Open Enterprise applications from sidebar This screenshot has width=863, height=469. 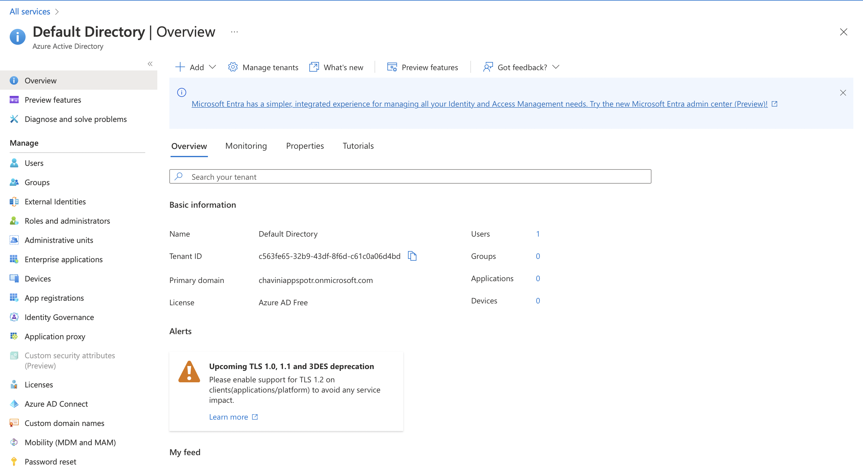(64, 259)
